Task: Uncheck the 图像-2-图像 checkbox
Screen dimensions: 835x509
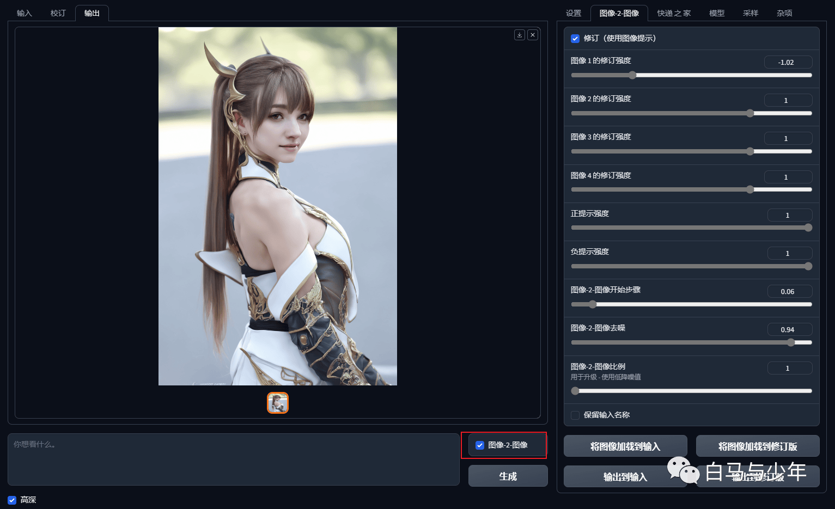Action: tap(480, 445)
